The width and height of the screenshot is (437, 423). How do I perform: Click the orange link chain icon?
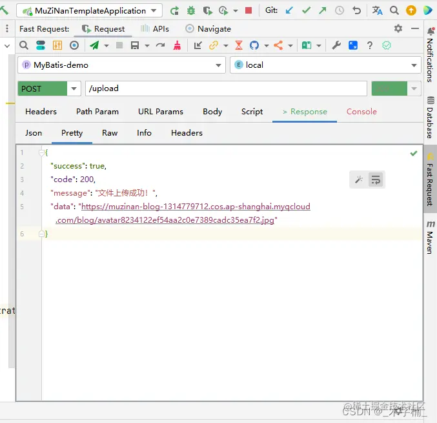[x=214, y=45]
